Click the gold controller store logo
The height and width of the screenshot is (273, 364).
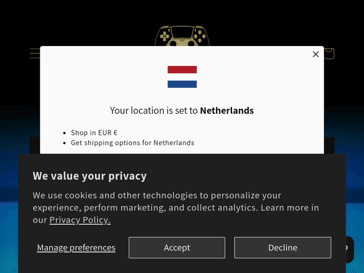(182, 35)
